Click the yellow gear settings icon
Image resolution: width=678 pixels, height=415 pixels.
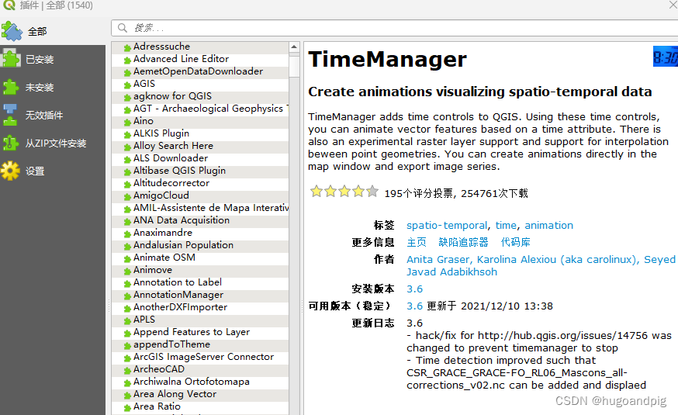pyautogui.click(x=10, y=171)
